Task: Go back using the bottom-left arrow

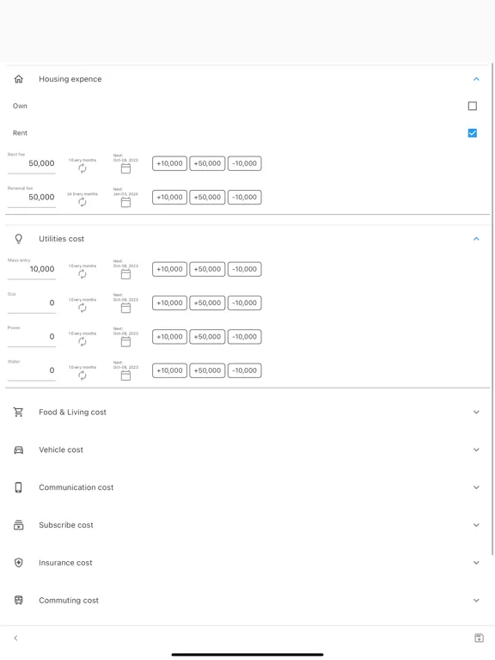Action: click(15, 638)
